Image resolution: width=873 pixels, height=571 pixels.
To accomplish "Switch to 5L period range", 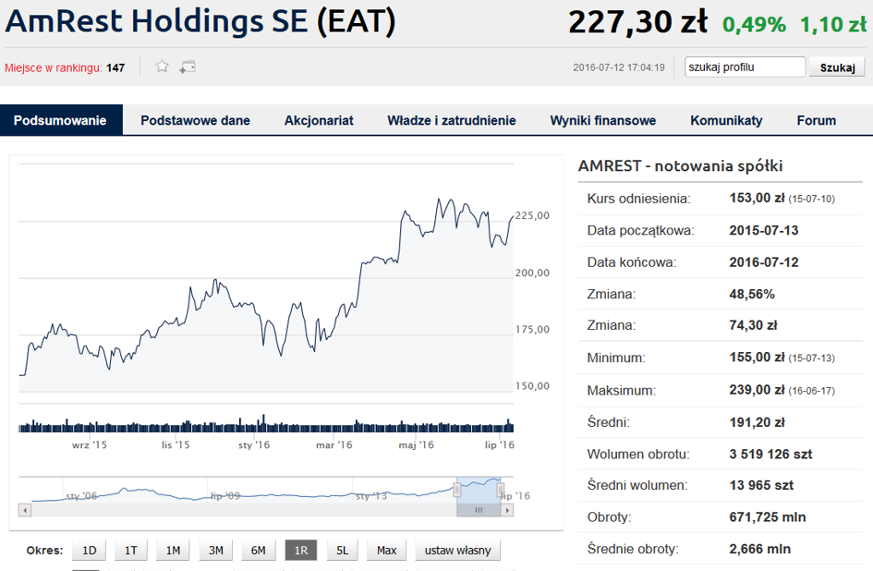I will pos(343,550).
